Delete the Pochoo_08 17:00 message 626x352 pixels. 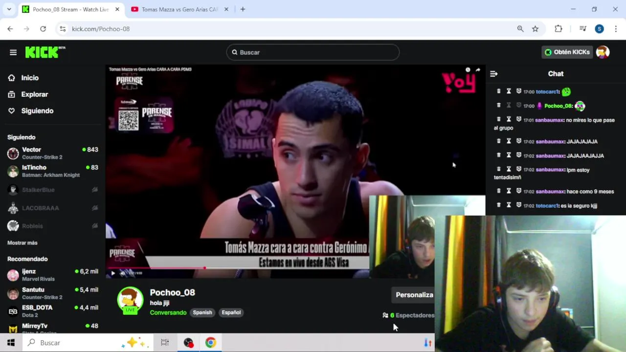click(x=498, y=106)
